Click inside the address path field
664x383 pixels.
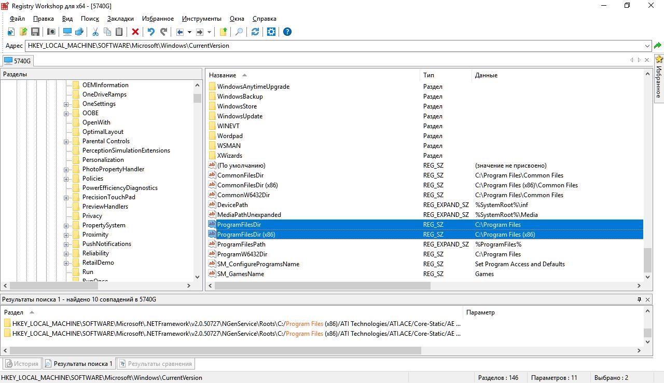point(335,46)
